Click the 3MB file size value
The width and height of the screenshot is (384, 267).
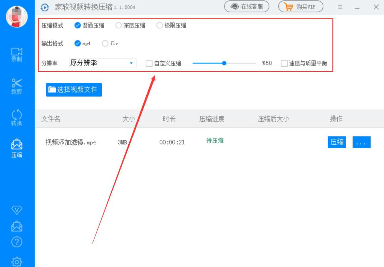point(122,143)
